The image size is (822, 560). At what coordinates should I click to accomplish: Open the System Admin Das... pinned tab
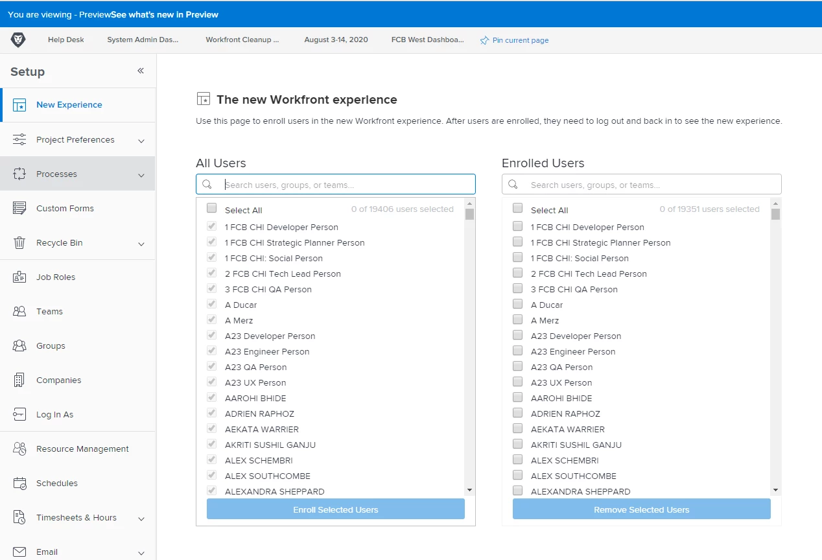coord(143,40)
